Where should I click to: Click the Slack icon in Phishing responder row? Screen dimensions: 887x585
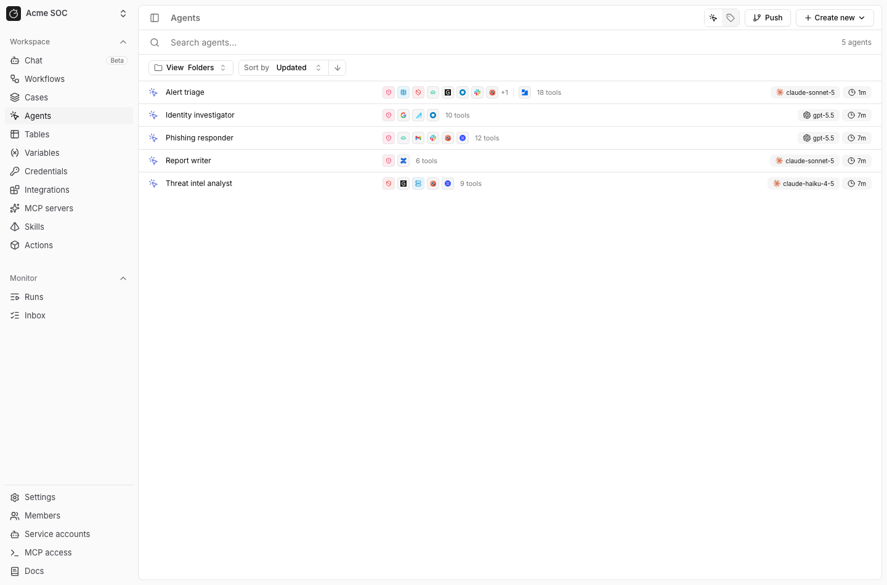point(433,138)
